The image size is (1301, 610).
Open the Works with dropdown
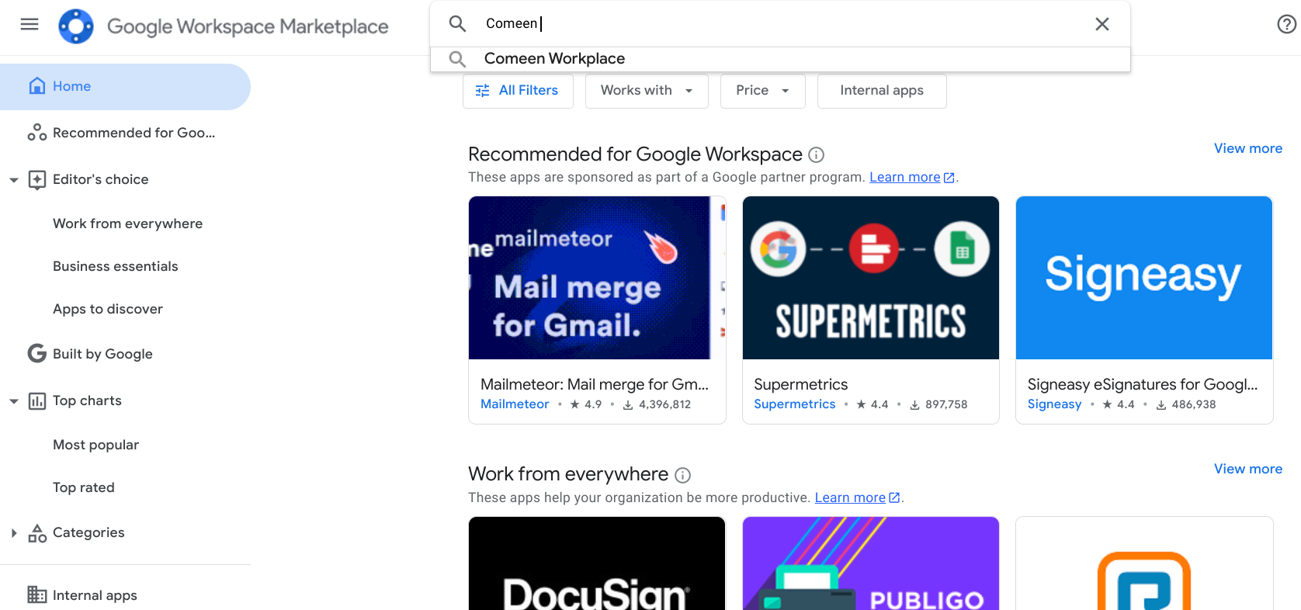[647, 91]
